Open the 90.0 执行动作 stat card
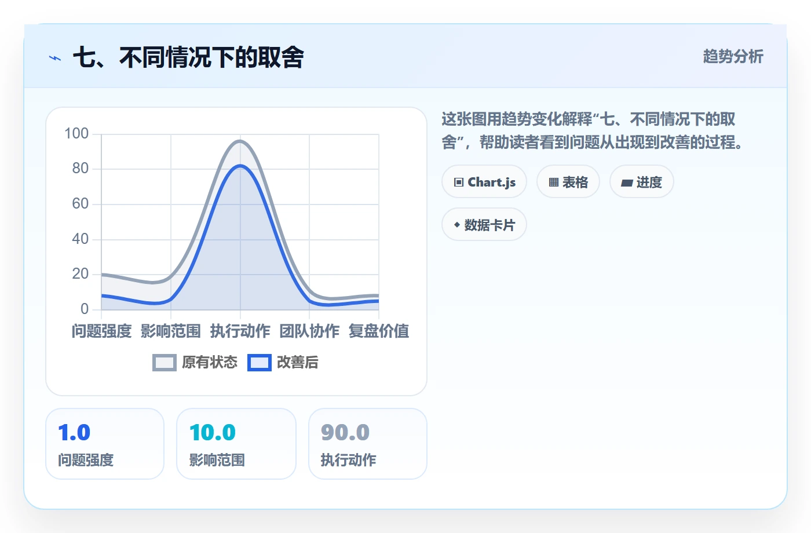The height and width of the screenshot is (533, 811). point(368,444)
